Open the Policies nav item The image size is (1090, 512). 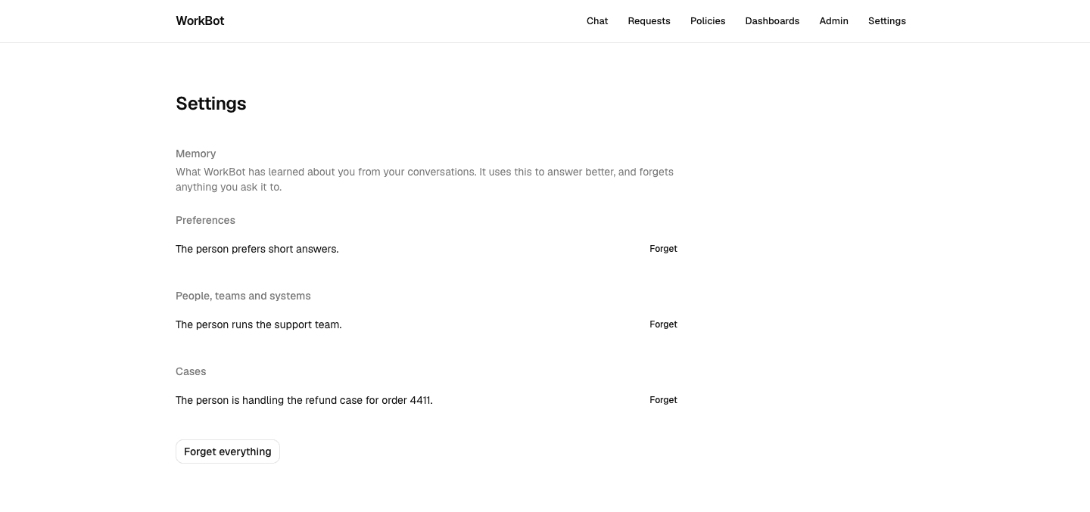(708, 21)
